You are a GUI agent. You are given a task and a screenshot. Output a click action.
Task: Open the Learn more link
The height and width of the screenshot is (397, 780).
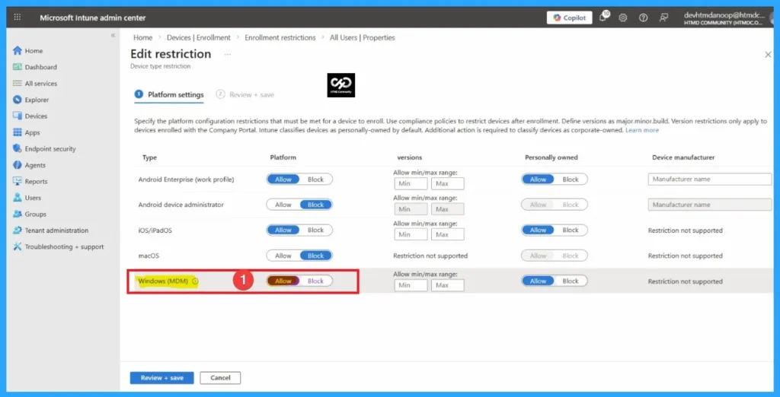click(641, 130)
